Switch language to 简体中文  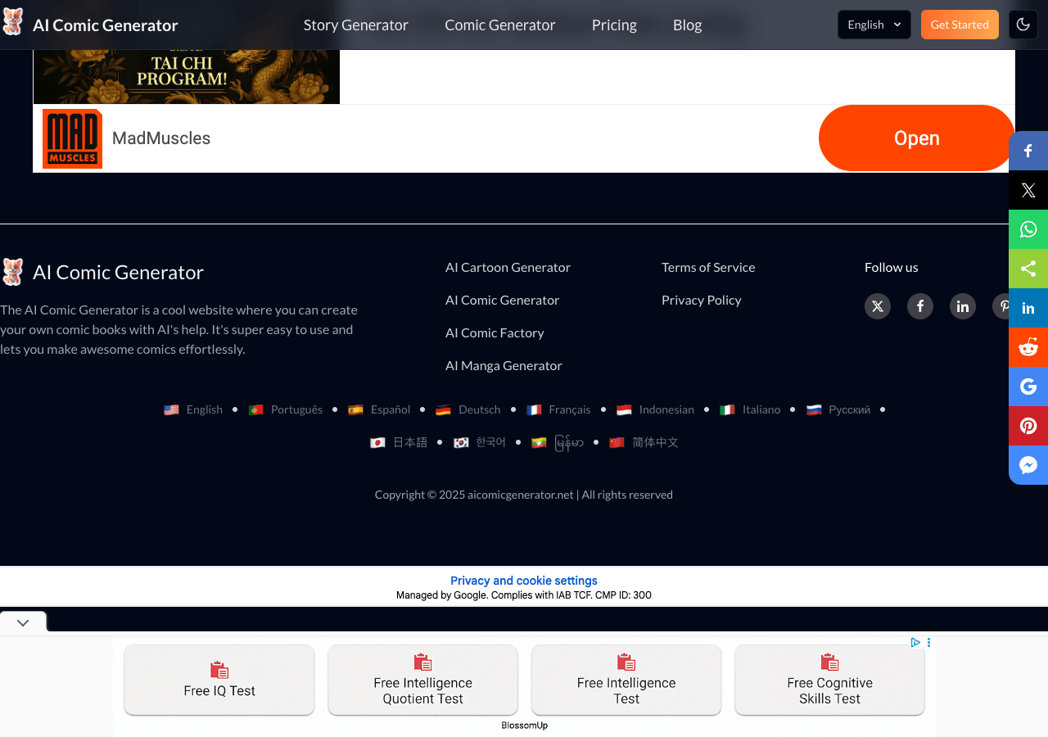click(x=655, y=442)
